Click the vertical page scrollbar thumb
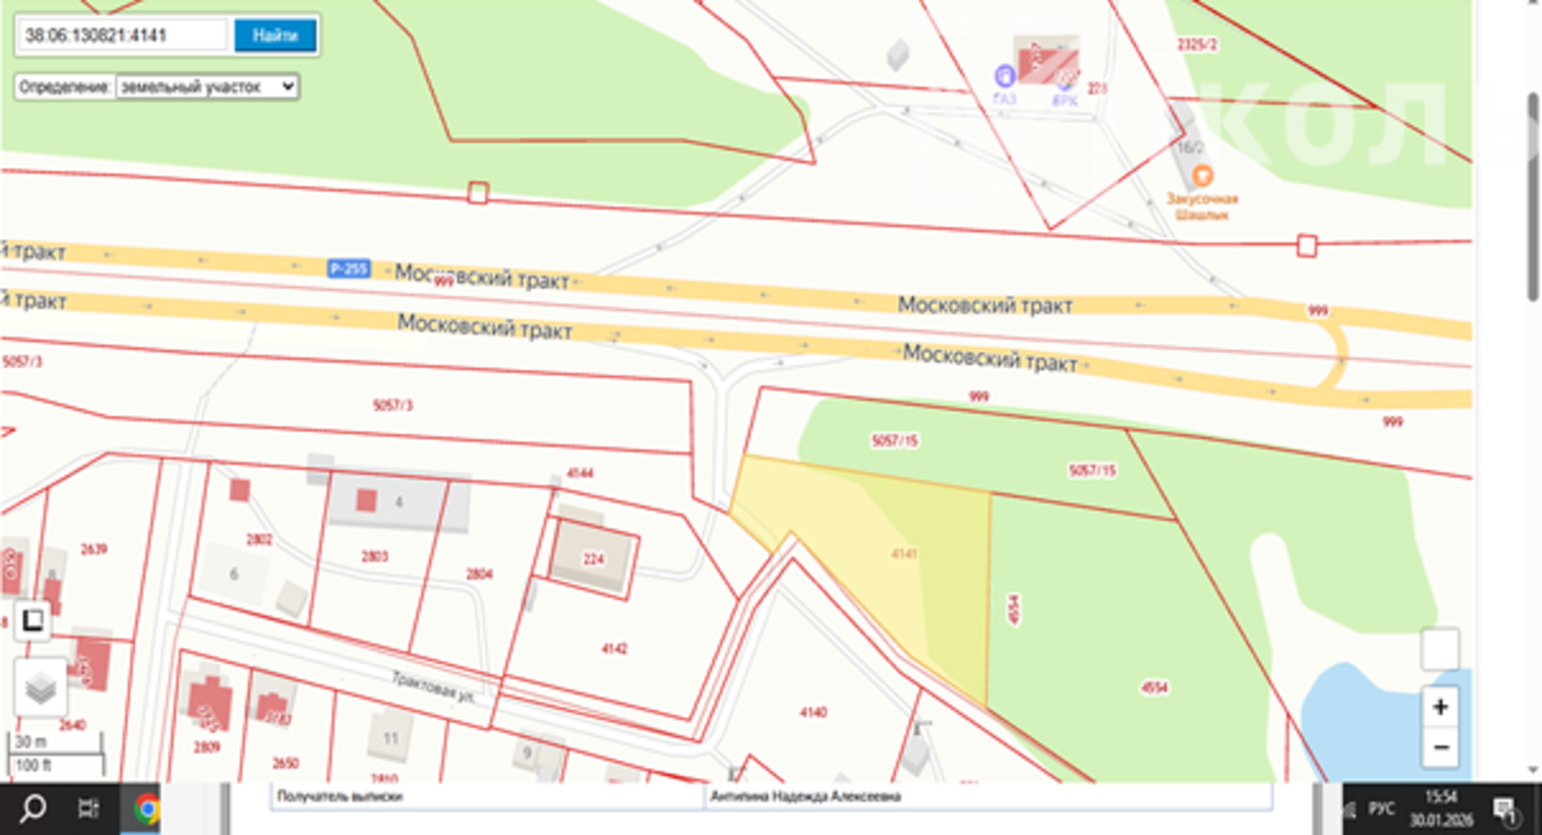 tap(1534, 197)
